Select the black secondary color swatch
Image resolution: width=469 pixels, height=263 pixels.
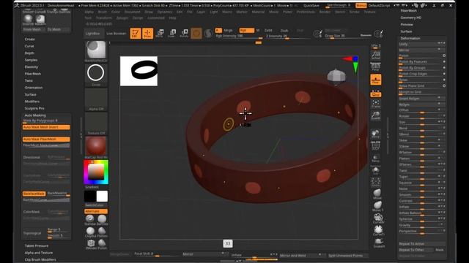tap(90, 197)
